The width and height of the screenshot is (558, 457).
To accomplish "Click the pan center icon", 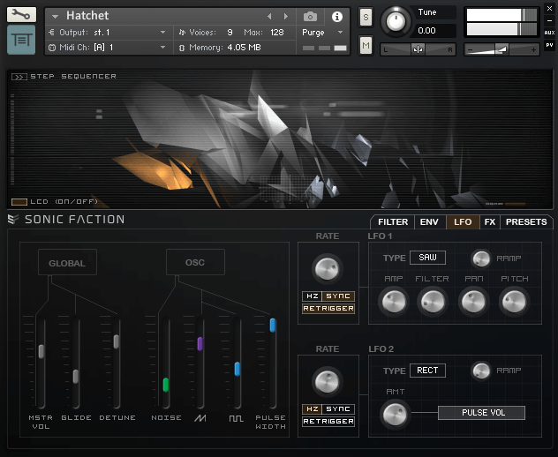I will click(418, 49).
